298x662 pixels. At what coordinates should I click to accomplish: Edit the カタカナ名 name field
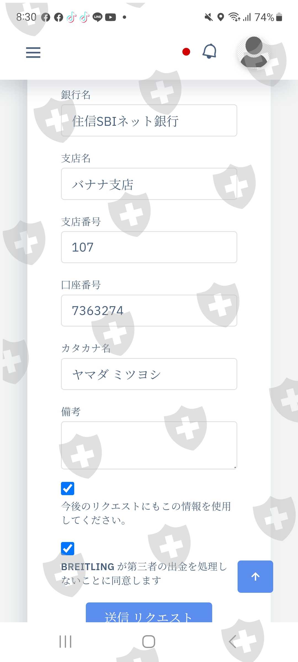click(149, 374)
